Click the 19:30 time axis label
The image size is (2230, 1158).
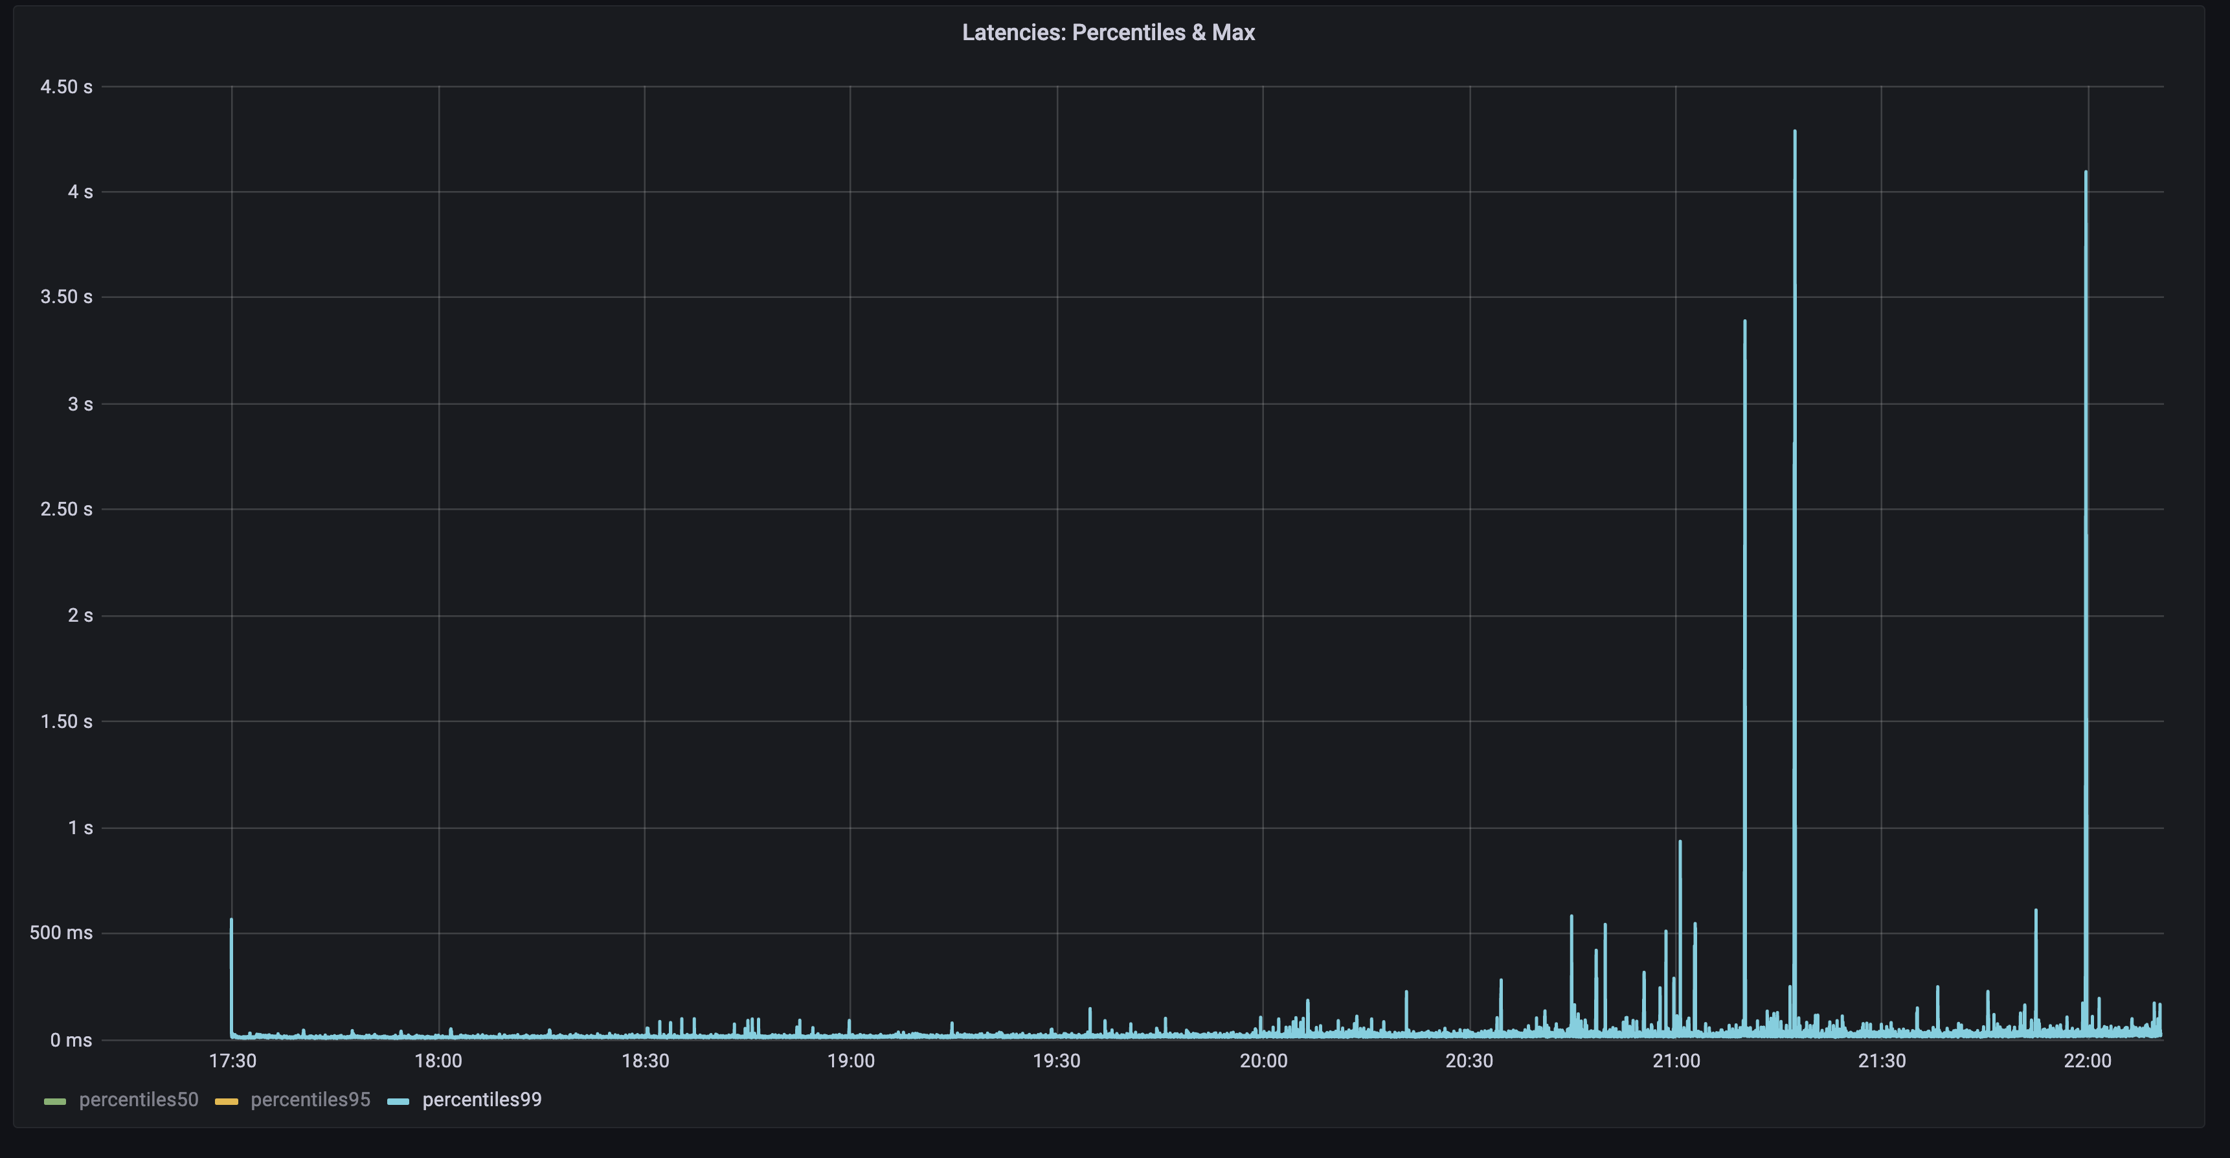[x=1056, y=1061]
